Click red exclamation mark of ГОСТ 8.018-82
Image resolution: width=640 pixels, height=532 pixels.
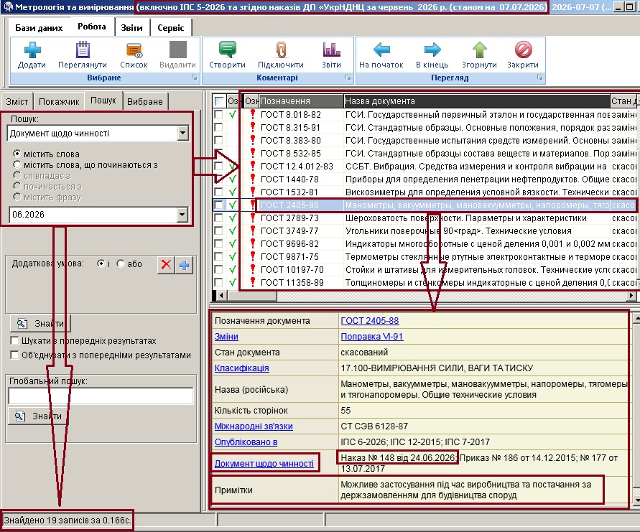[x=253, y=114]
